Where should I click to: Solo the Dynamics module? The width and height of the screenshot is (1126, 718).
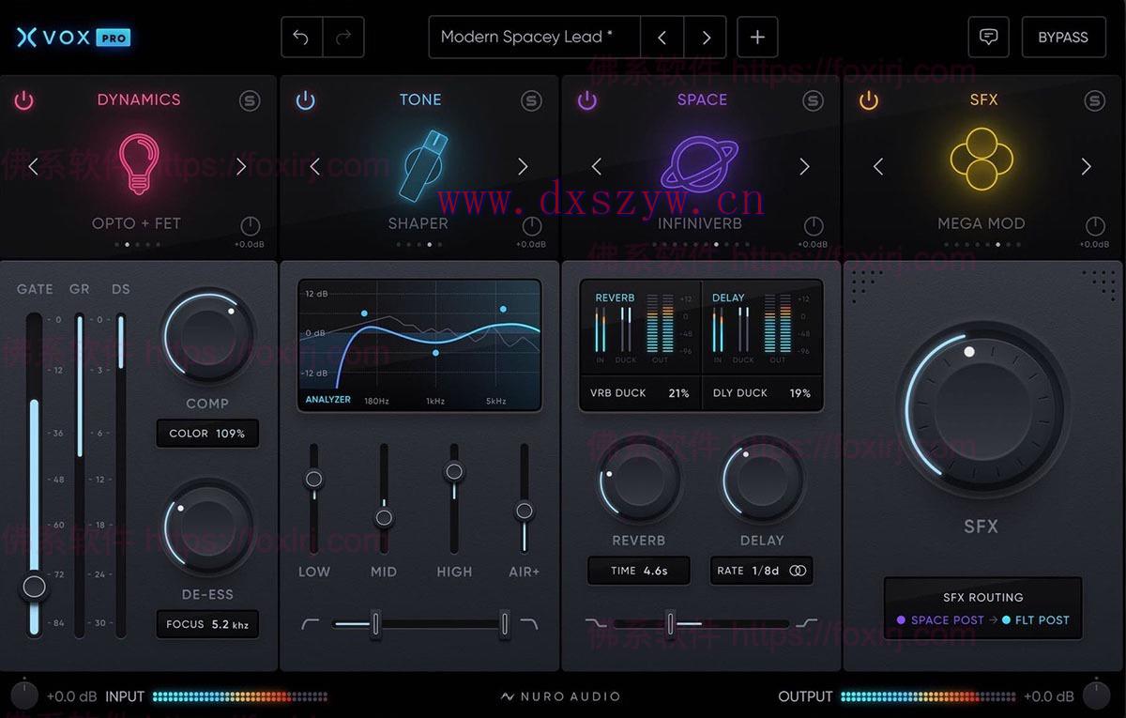(x=250, y=101)
